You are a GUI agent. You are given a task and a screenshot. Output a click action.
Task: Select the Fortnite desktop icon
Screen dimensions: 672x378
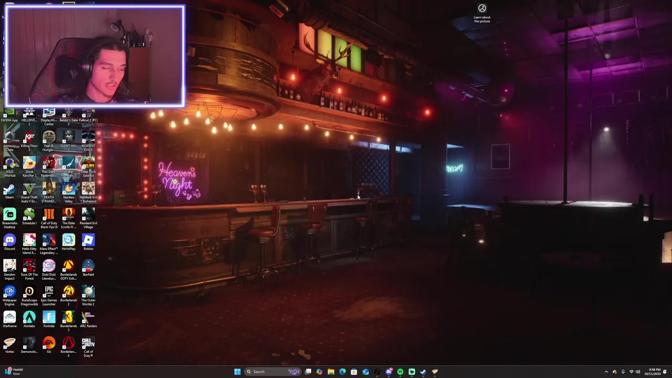pyautogui.click(x=49, y=320)
